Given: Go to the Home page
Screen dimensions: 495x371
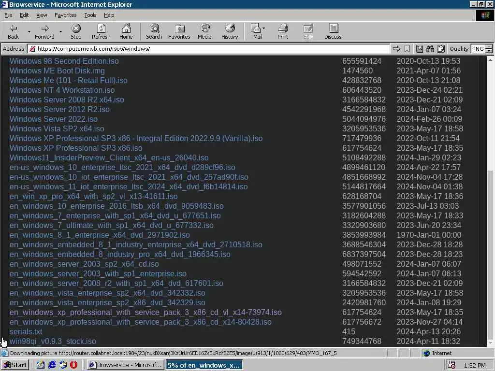Looking at the screenshot, I should point(126,31).
